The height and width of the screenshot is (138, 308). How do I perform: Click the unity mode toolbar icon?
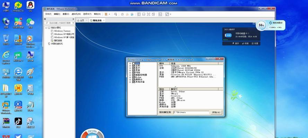click(153, 14)
